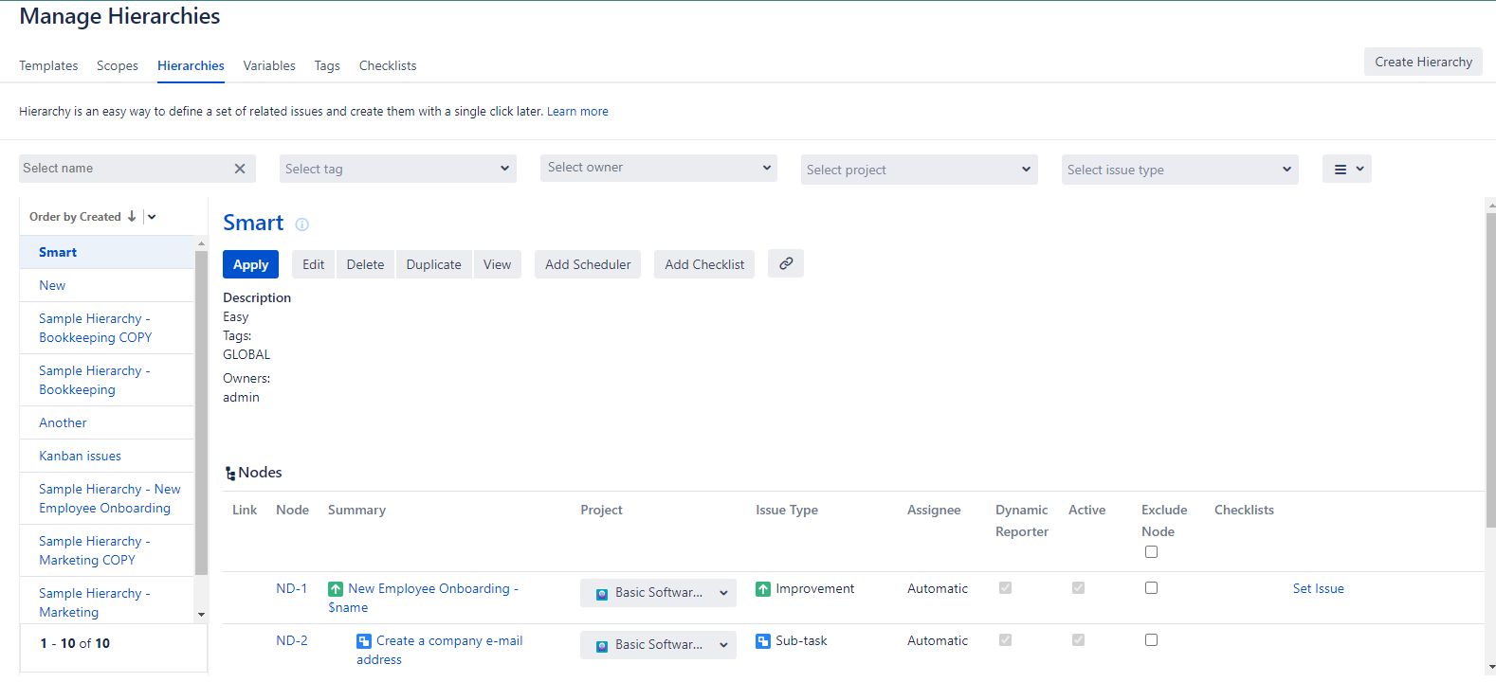Open the hamburger list view options menu
This screenshot has height=682, width=1496.
click(x=1346, y=170)
